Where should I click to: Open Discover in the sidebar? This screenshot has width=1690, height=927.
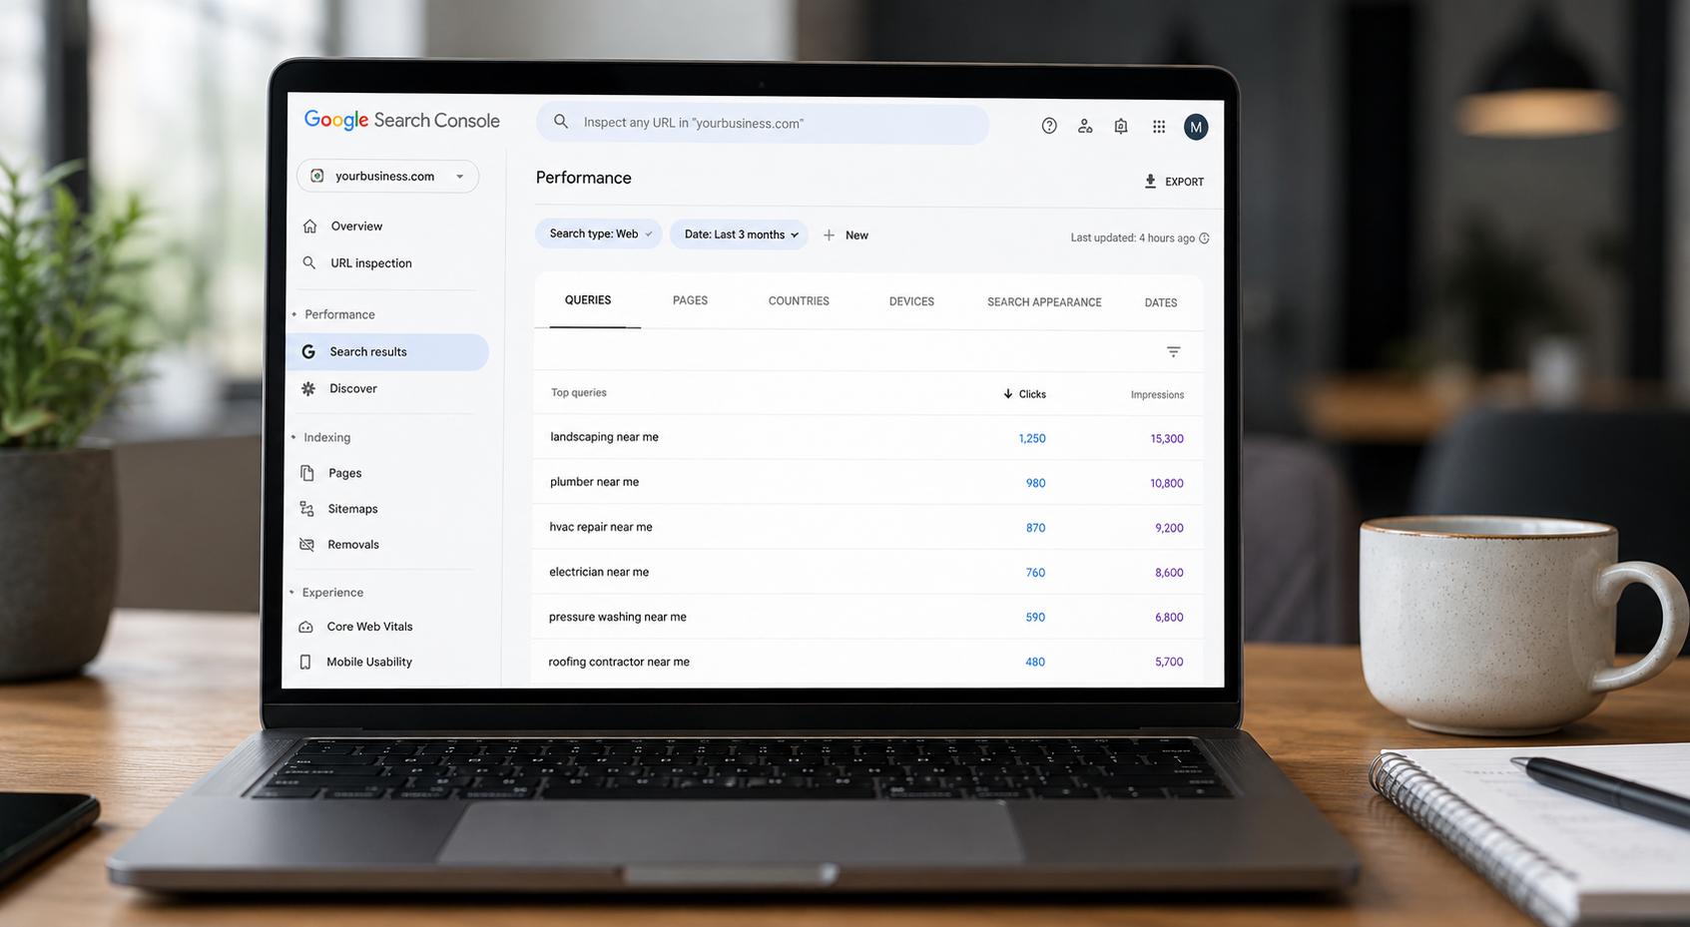(x=353, y=388)
